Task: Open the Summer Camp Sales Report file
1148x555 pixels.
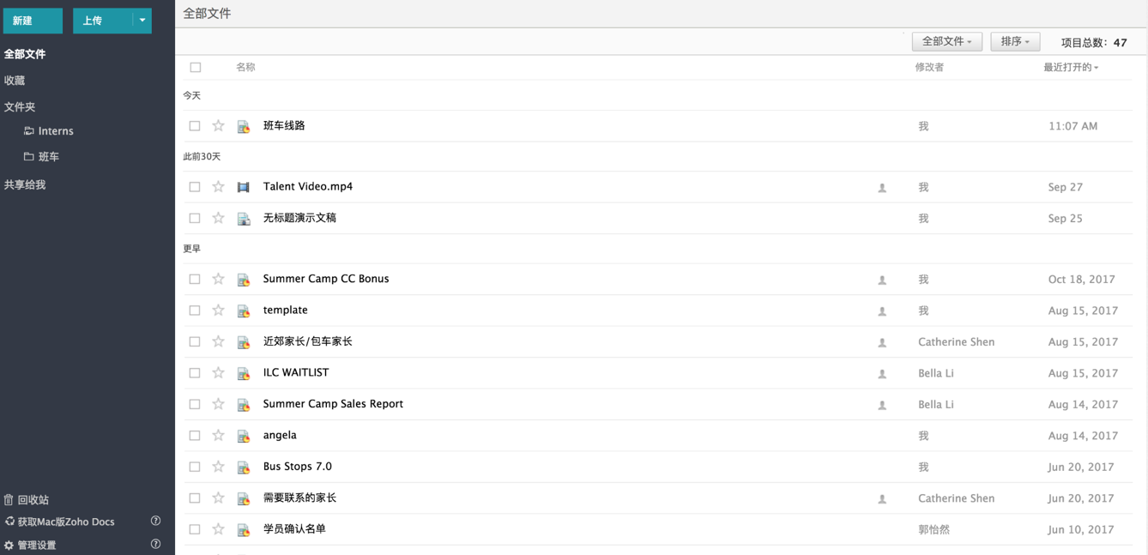Action: 333,404
